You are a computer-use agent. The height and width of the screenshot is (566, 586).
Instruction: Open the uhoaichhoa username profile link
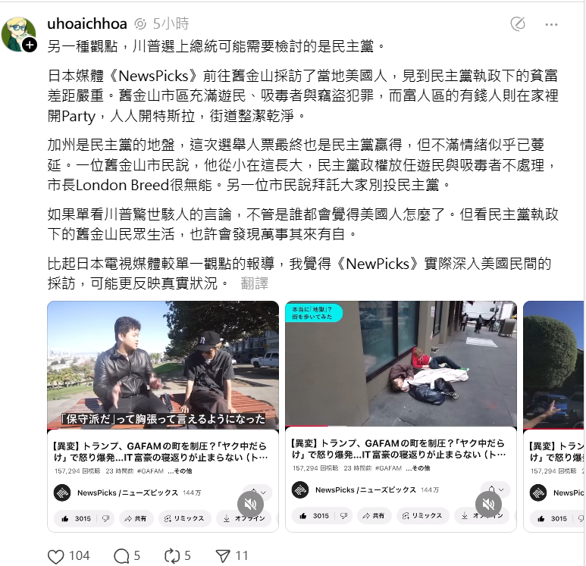(x=87, y=24)
